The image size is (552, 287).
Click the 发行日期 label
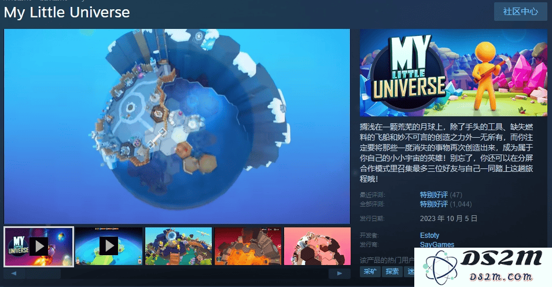pyautogui.click(x=372, y=219)
